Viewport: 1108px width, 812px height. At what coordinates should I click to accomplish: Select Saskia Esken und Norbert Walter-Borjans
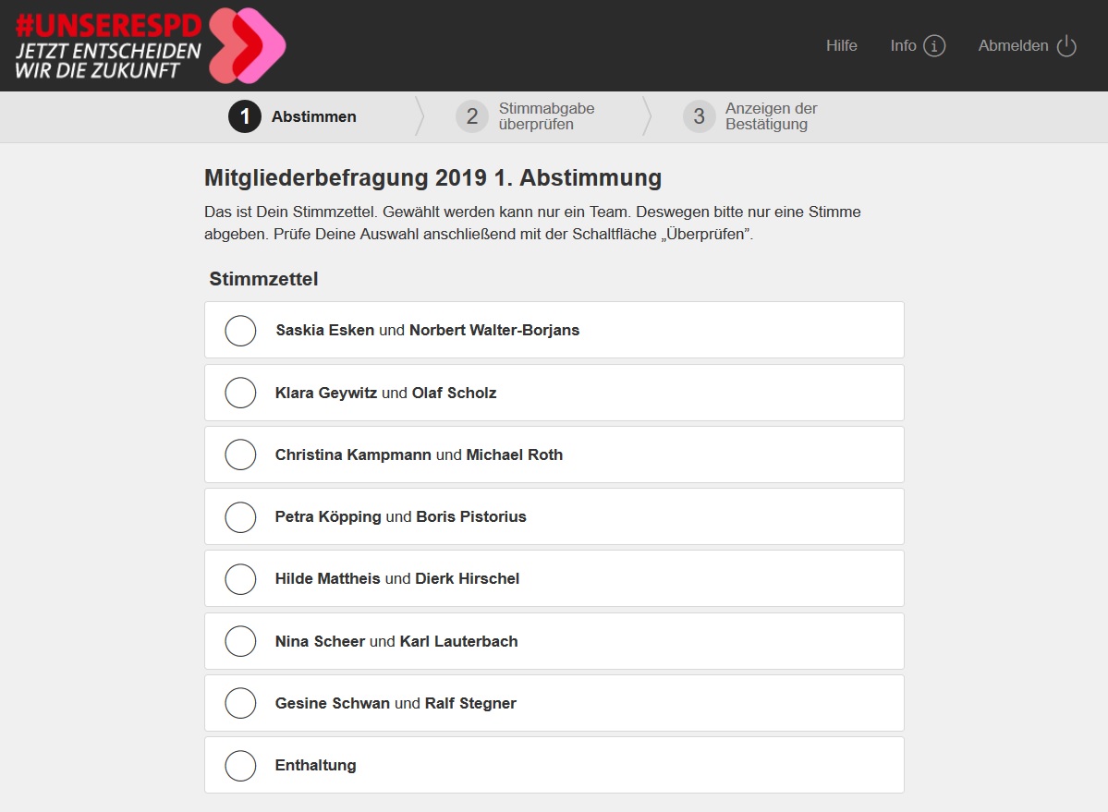554,330
